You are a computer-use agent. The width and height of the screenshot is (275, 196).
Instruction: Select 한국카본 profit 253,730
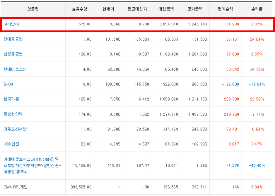point(231,100)
